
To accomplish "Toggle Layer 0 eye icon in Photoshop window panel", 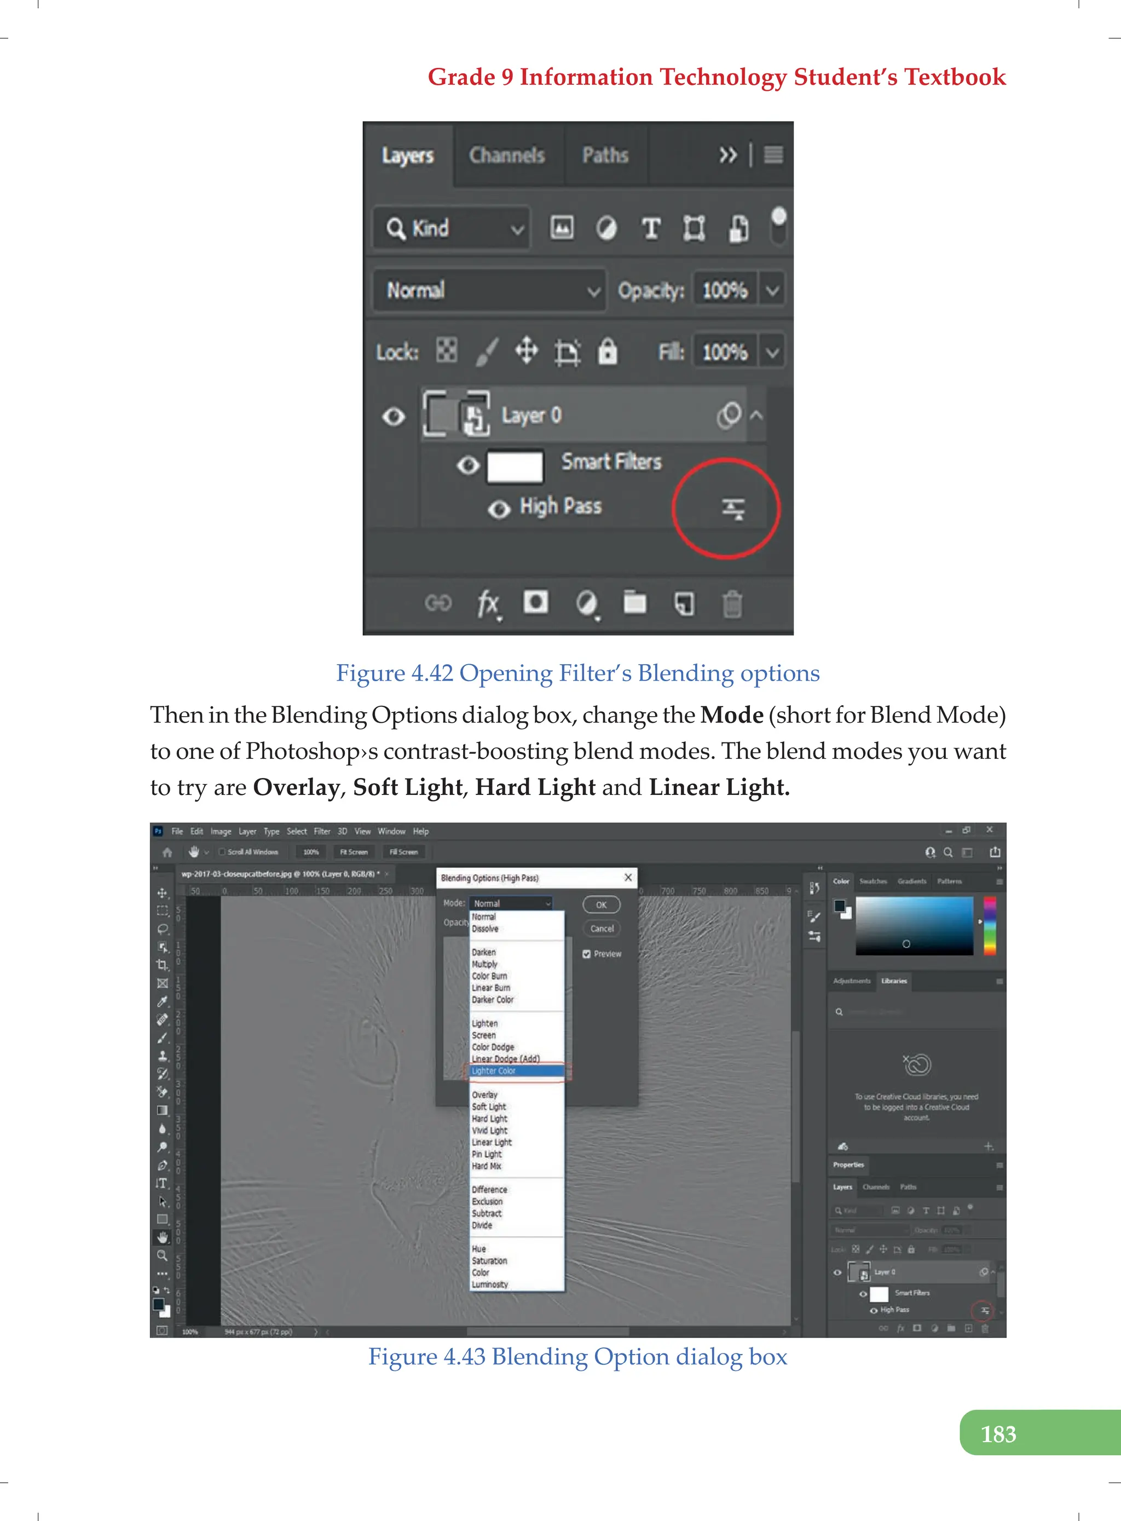I will pos(837,1272).
